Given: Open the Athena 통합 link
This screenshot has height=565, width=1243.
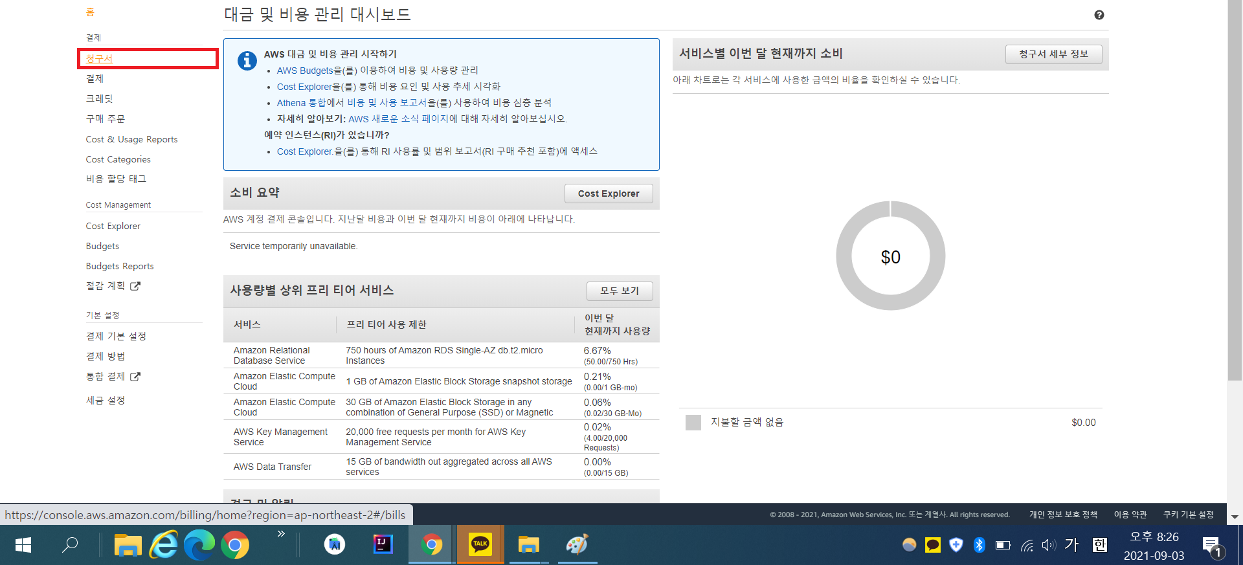Looking at the screenshot, I should (x=302, y=103).
